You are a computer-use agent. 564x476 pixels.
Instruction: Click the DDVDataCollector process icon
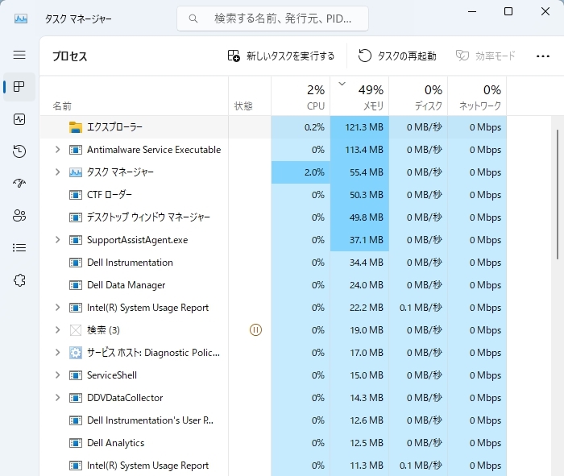76,398
